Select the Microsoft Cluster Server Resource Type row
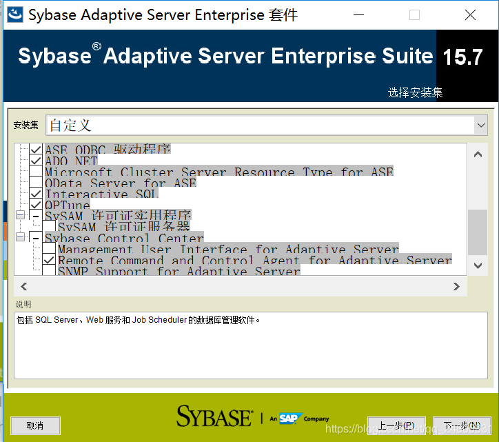This screenshot has width=499, height=442. click(x=219, y=171)
